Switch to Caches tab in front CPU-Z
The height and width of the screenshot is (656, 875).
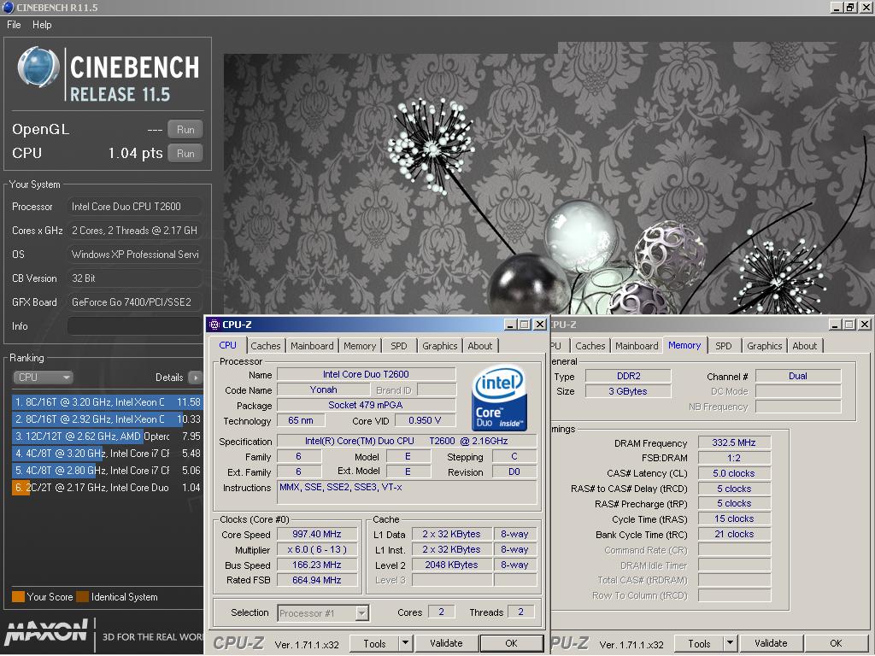(x=266, y=346)
